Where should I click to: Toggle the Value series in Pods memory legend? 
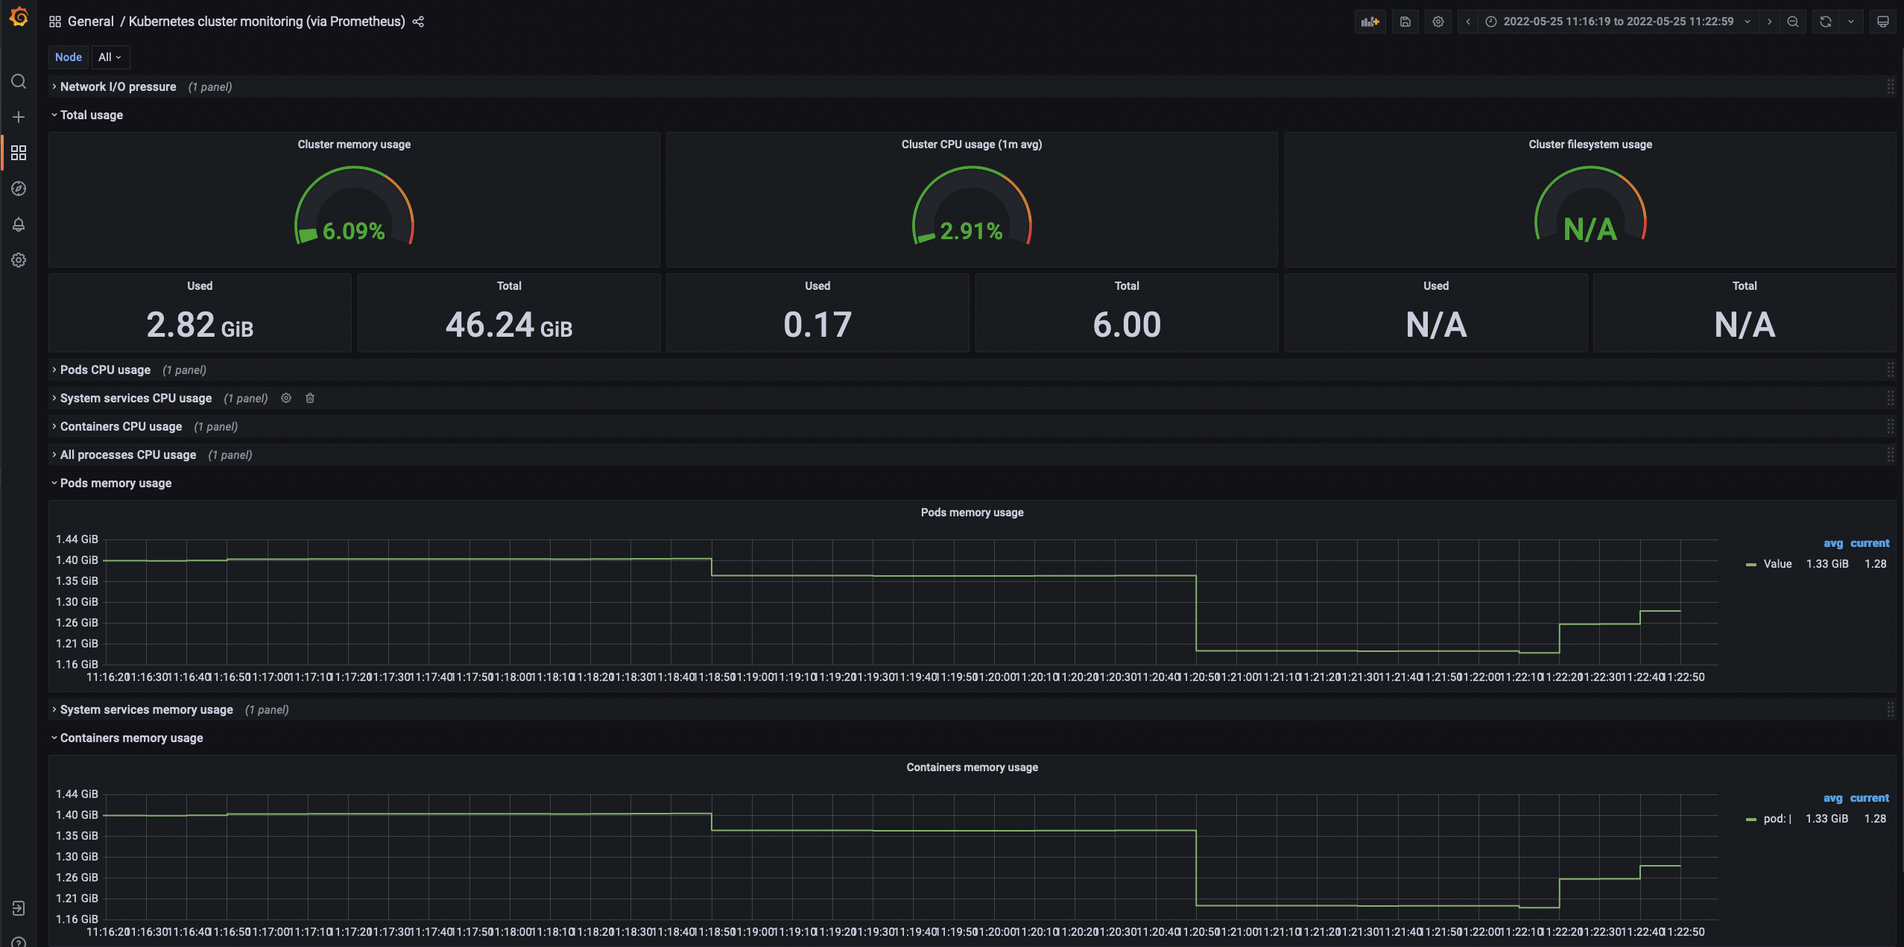click(1777, 564)
